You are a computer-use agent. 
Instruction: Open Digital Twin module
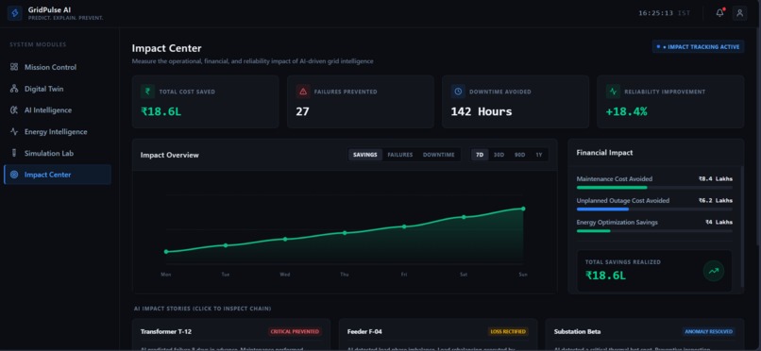click(x=58, y=89)
